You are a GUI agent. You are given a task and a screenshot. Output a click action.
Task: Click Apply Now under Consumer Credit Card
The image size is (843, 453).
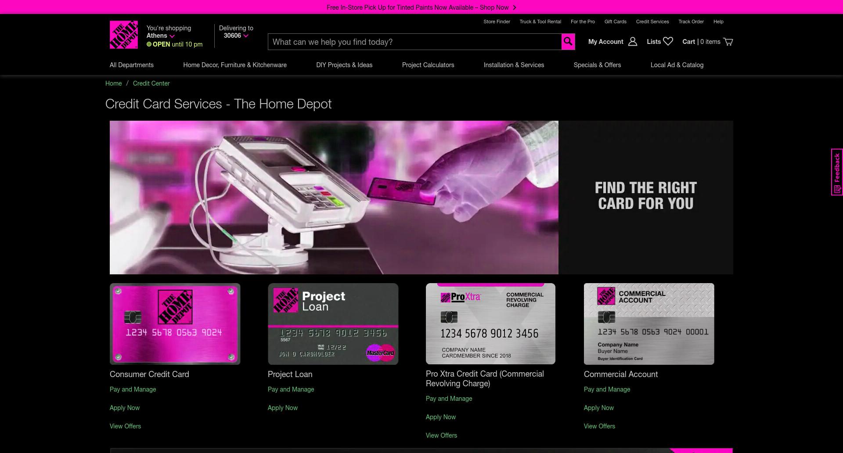(125, 408)
